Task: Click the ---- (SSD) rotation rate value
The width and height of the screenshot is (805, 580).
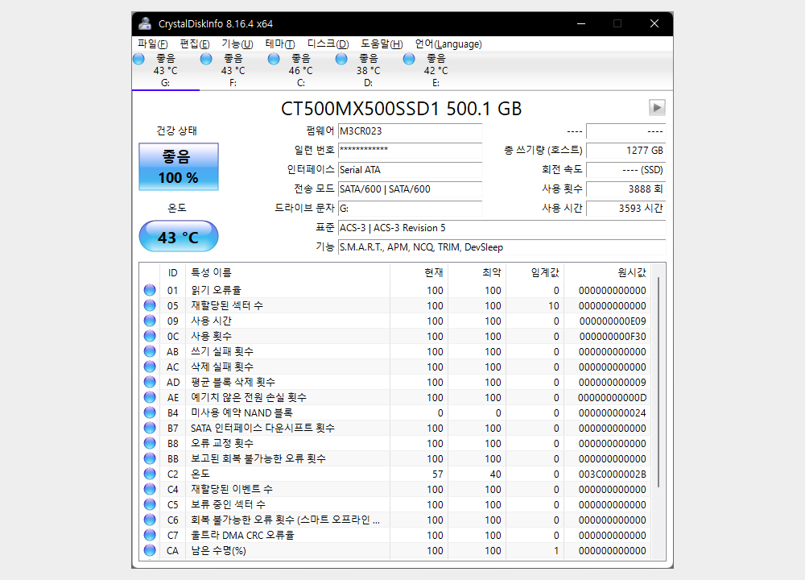Action: (x=625, y=170)
